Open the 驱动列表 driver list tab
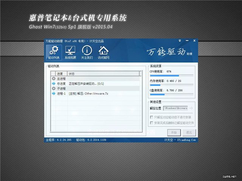This screenshot has height=181, width=242. [x=54, y=52]
